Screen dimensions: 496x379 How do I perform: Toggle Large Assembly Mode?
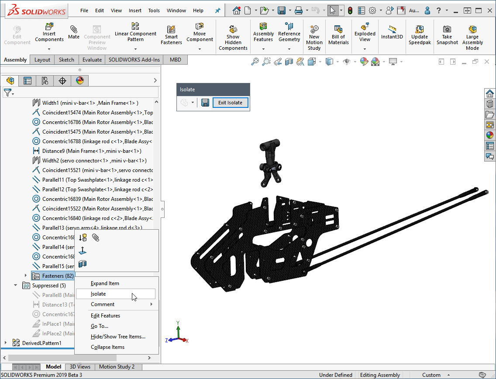click(x=472, y=38)
